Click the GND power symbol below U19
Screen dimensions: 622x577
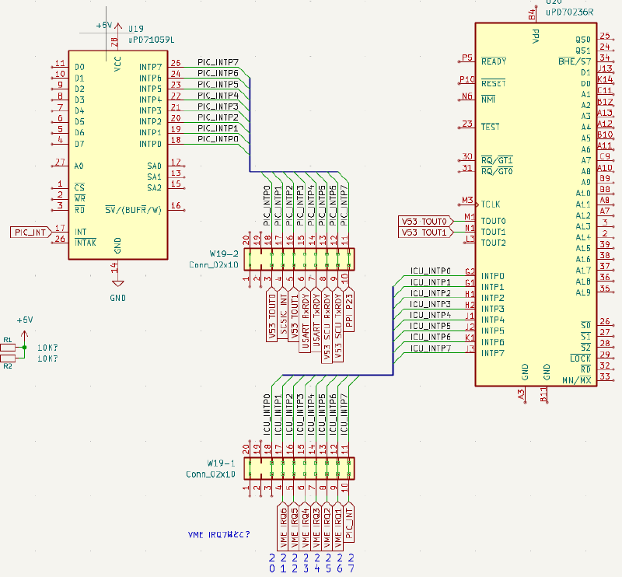coord(117,283)
